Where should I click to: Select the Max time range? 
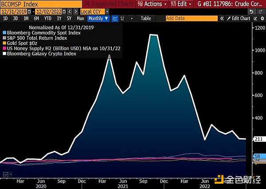coord(80,19)
